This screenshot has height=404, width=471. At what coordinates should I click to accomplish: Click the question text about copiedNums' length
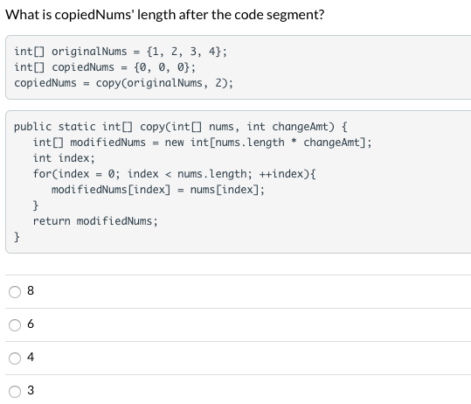pyautogui.click(x=165, y=14)
